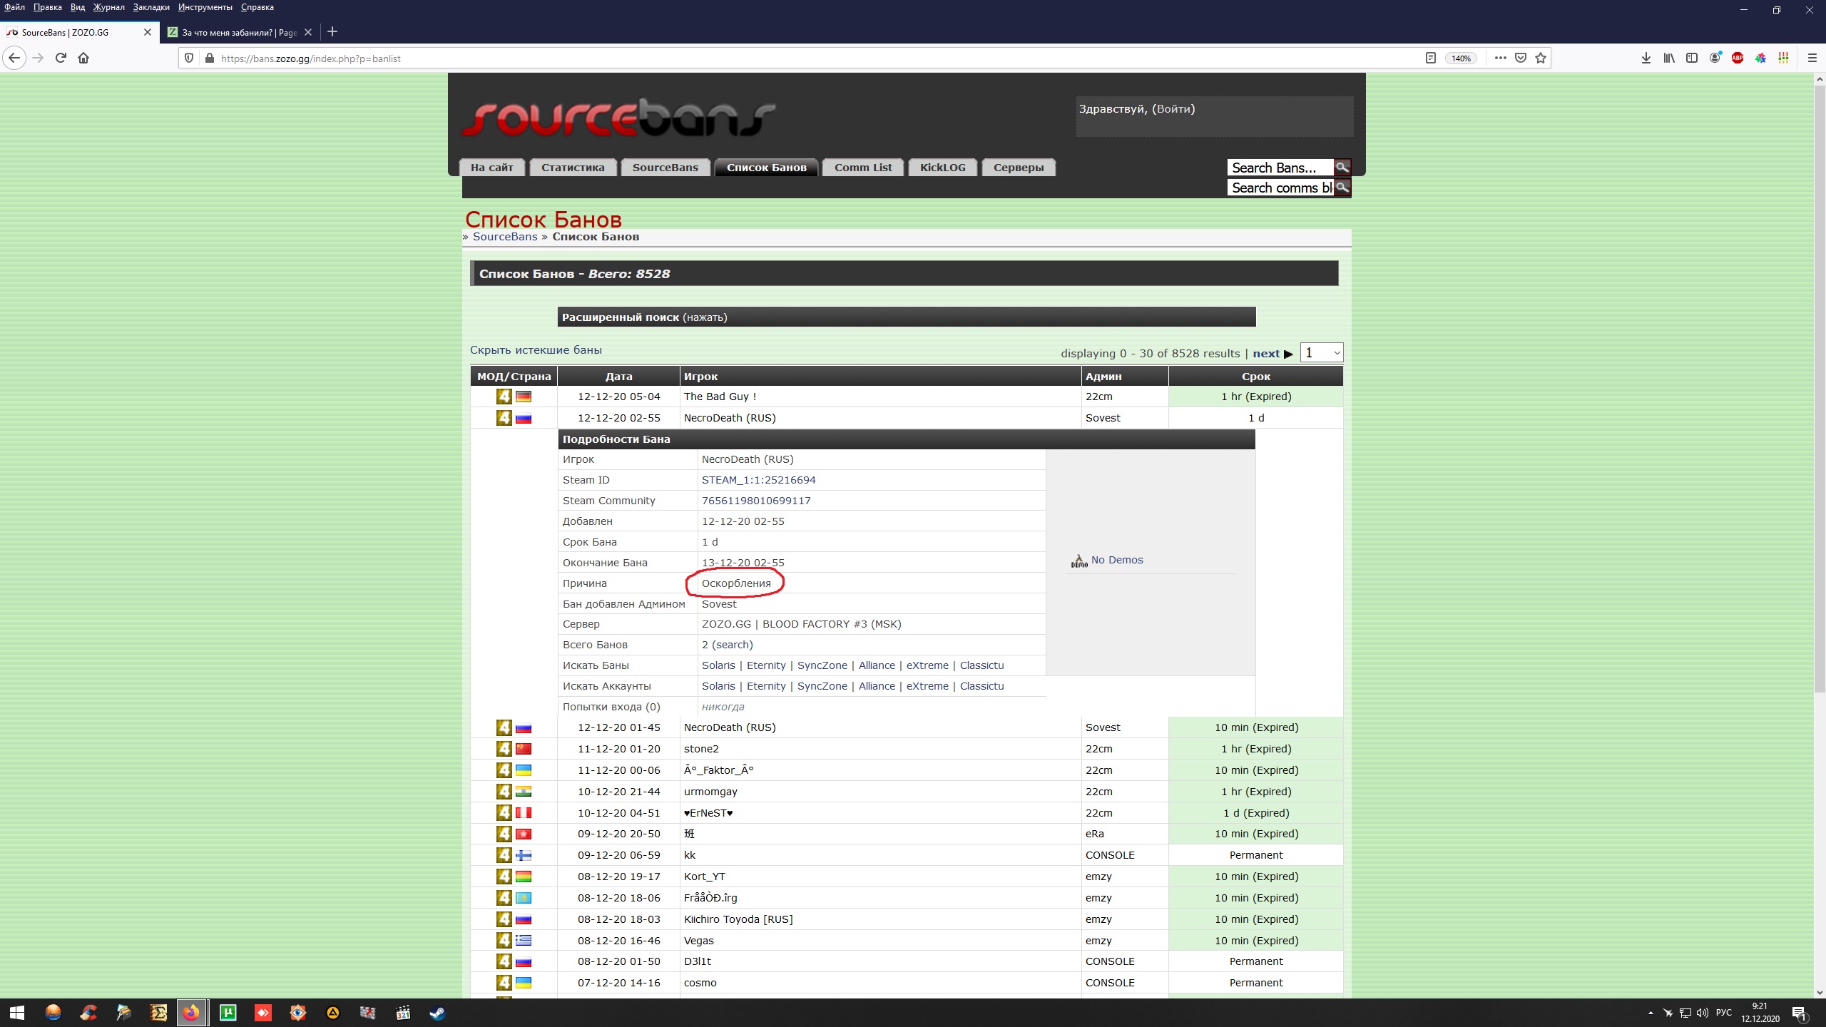Bookmark this page with star icon

[1541, 58]
